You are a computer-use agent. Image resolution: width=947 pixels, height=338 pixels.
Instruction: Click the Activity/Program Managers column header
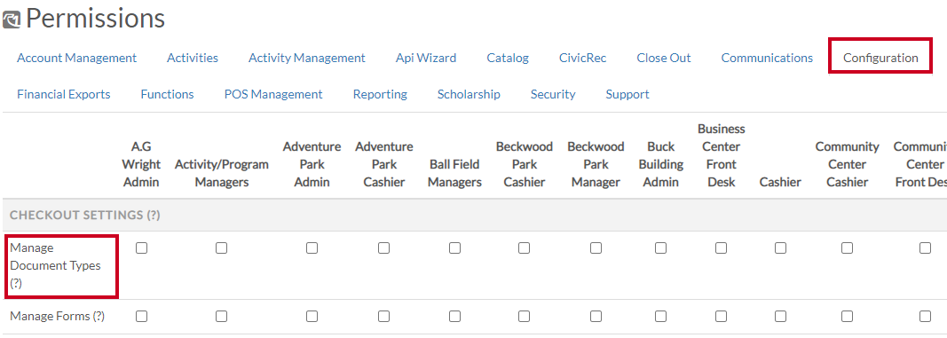pyautogui.click(x=222, y=173)
